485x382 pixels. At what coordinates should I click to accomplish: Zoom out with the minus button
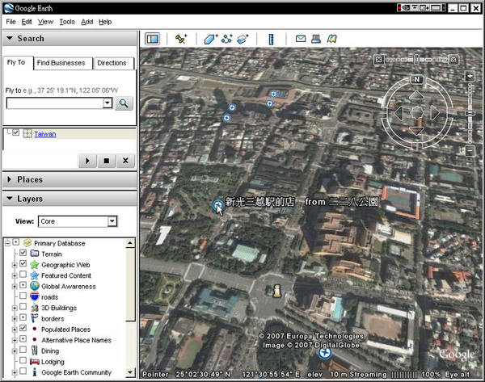click(470, 151)
